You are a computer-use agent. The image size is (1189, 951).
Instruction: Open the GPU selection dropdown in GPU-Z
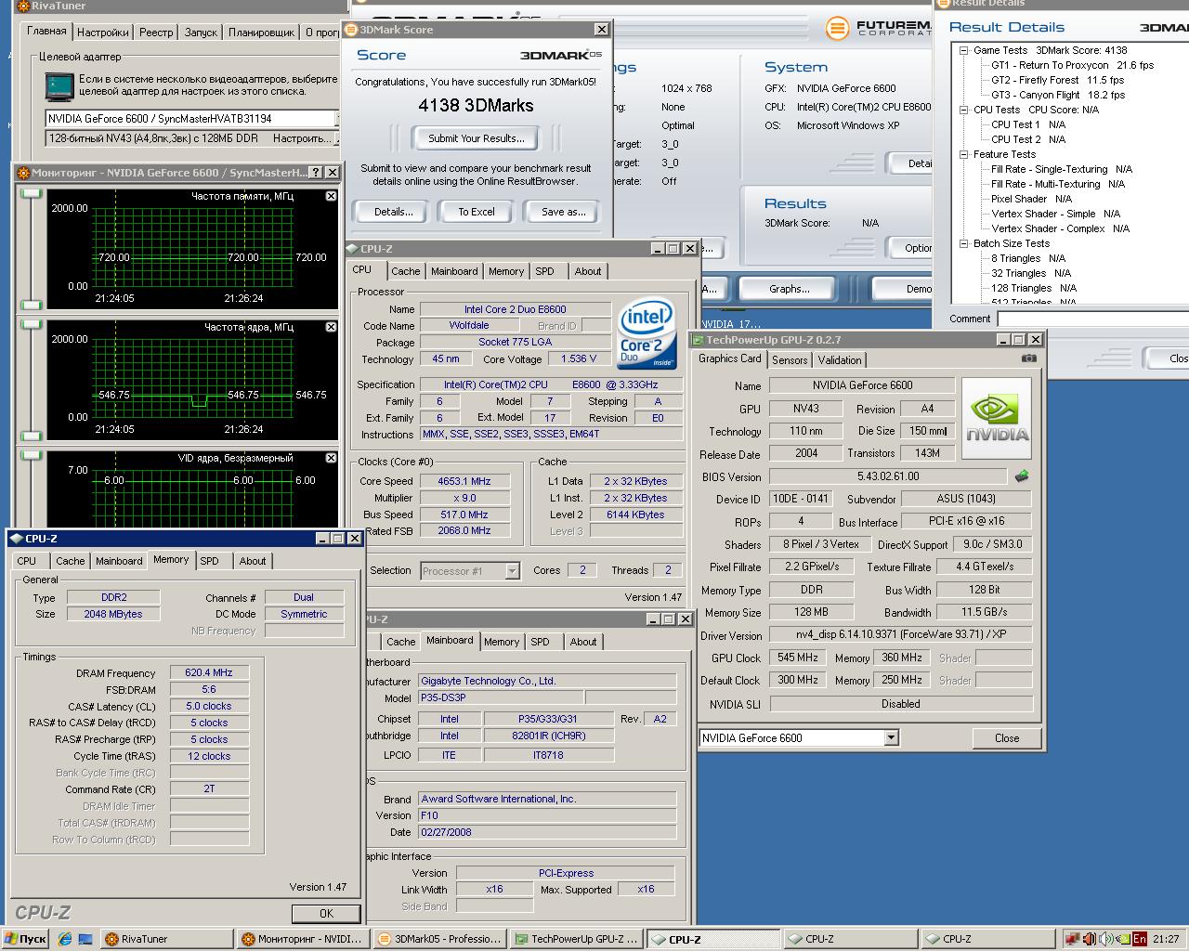pos(891,738)
